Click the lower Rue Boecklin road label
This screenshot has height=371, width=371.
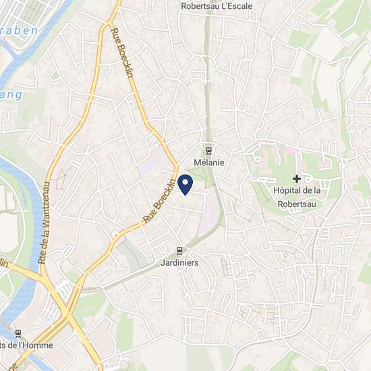point(160,200)
